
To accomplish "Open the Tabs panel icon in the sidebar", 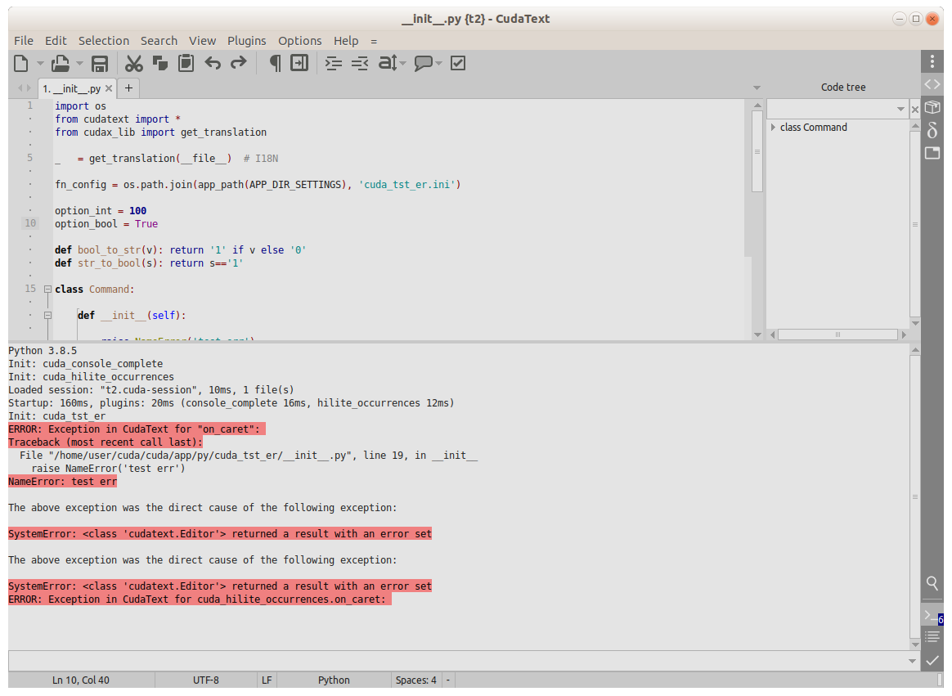I will click(x=932, y=152).
